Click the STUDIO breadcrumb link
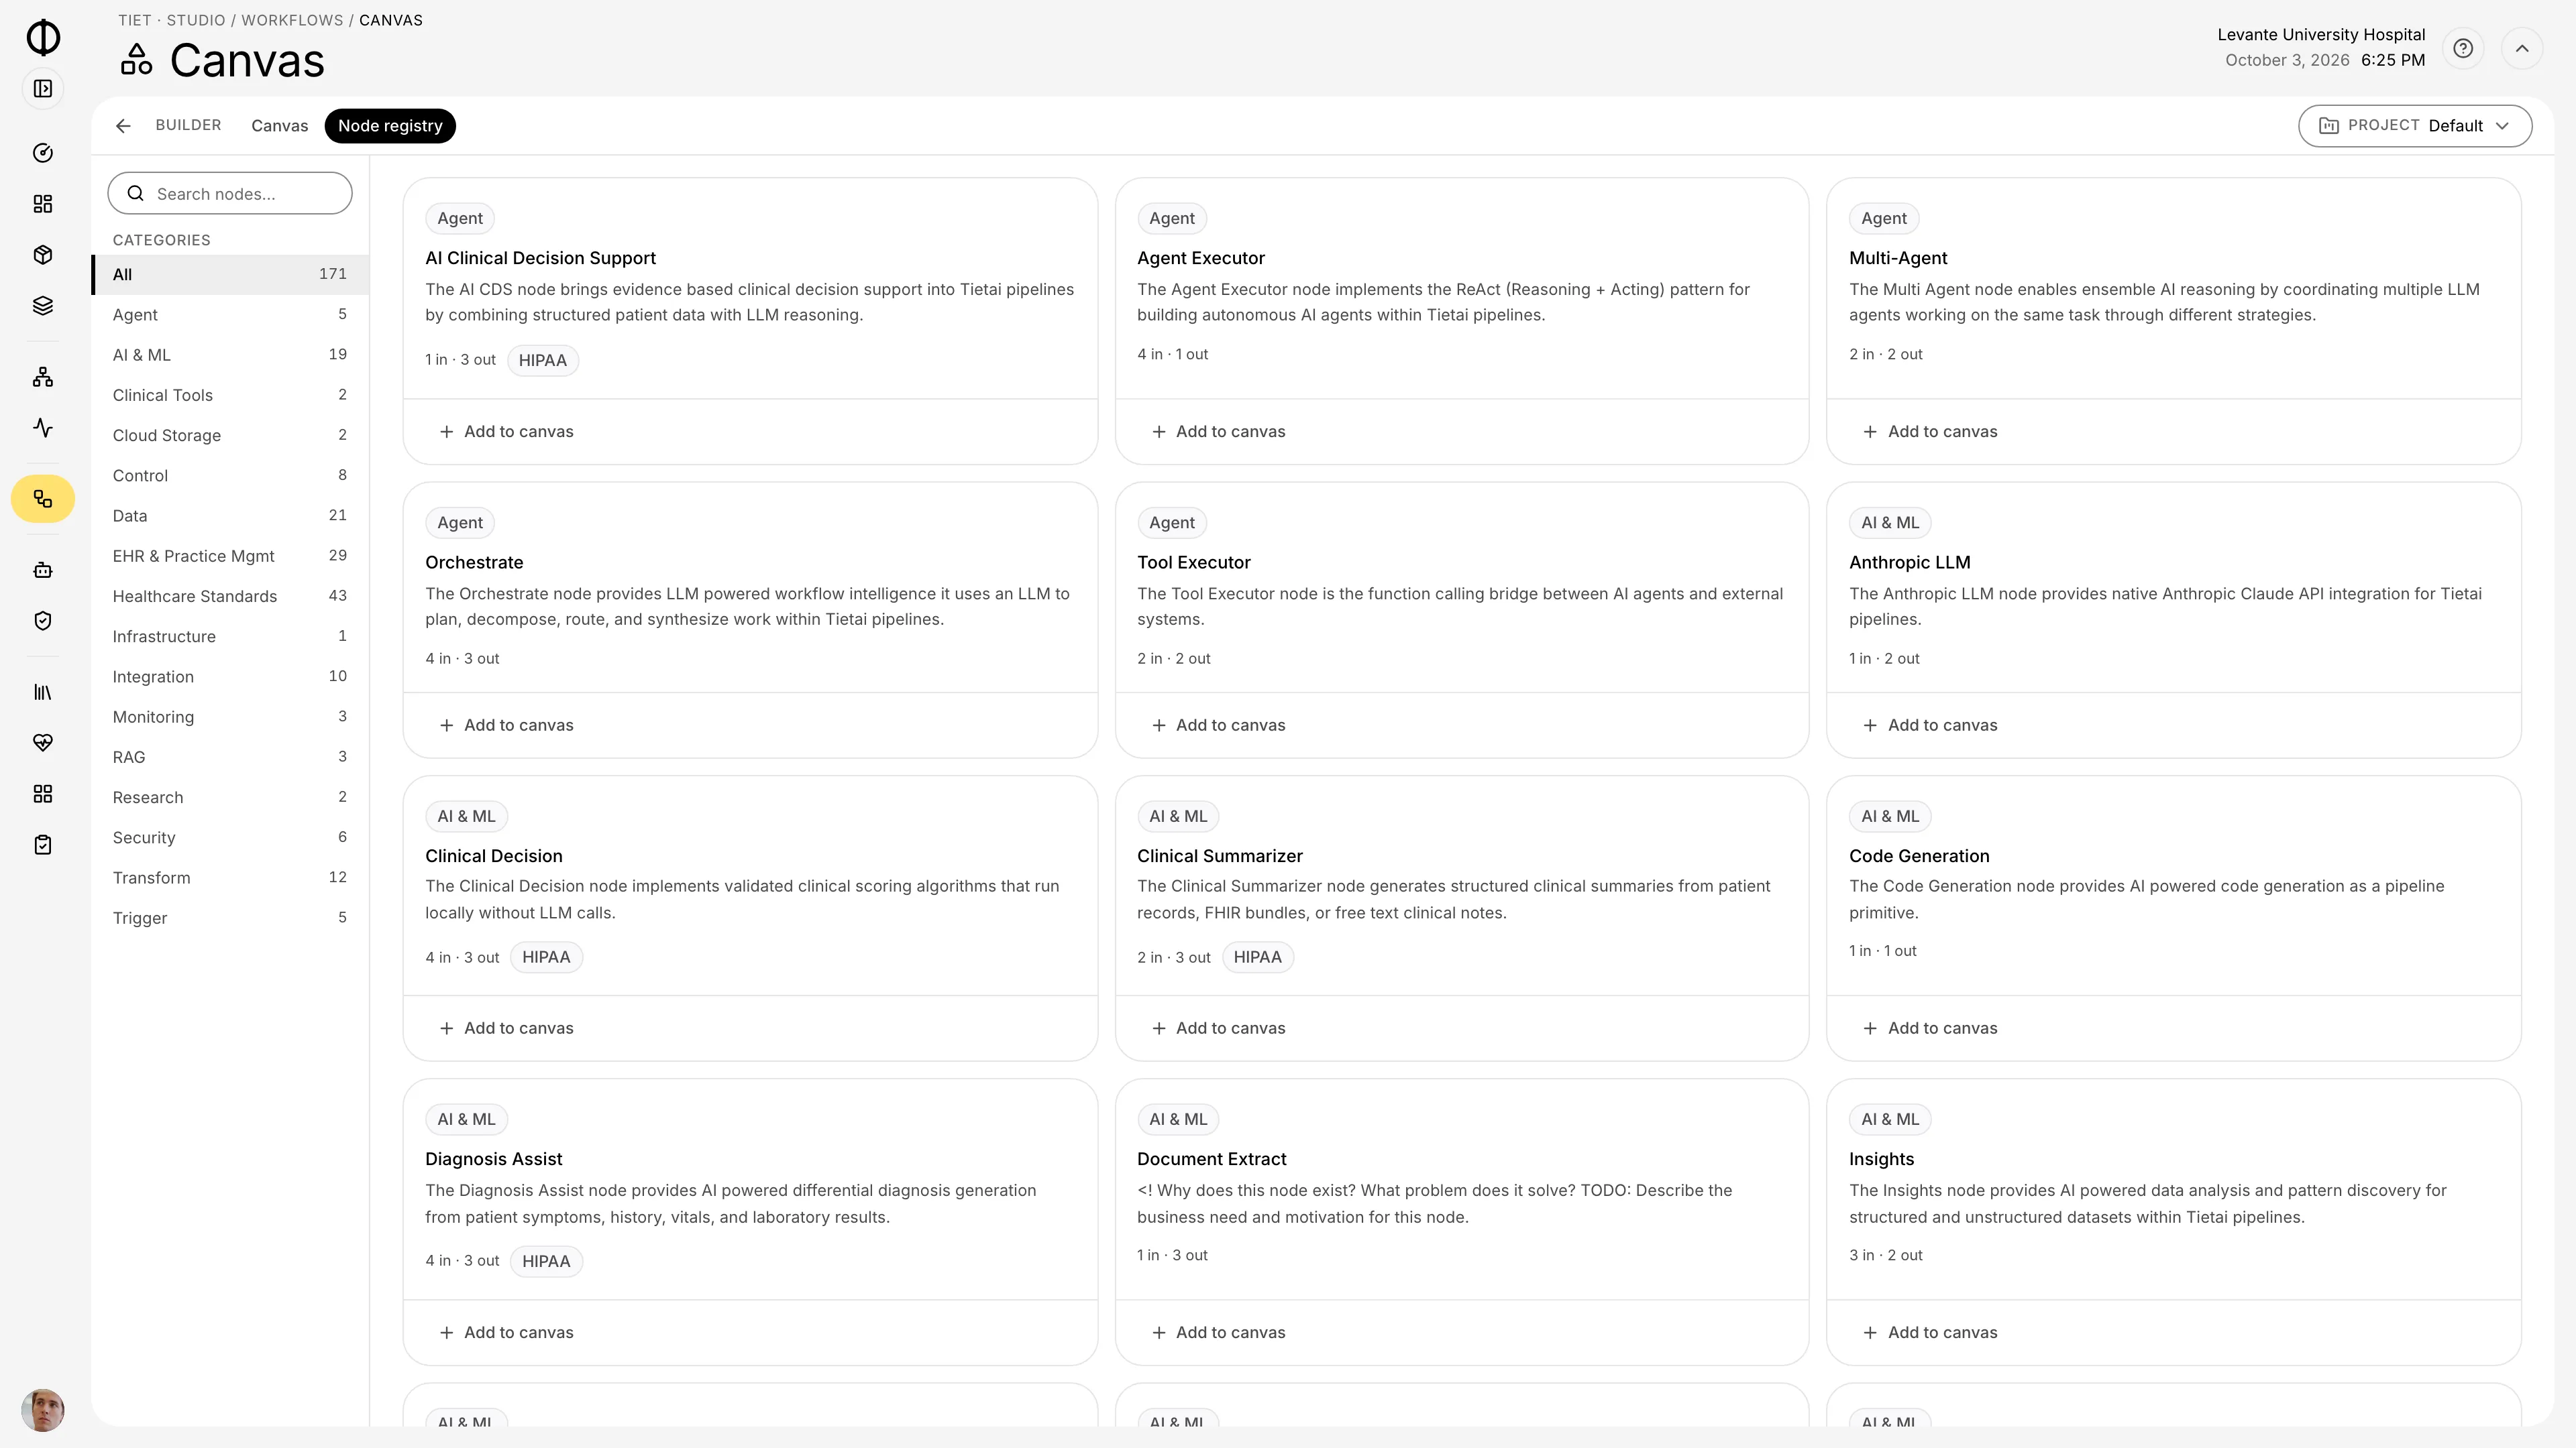This screenshot has width=2576, height=1448. [196, 20]
